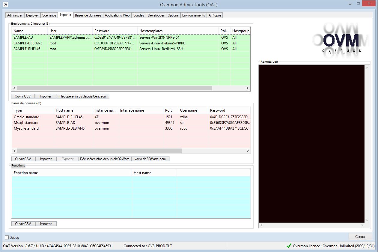Click the Fonction name column header

click(72, 173)
